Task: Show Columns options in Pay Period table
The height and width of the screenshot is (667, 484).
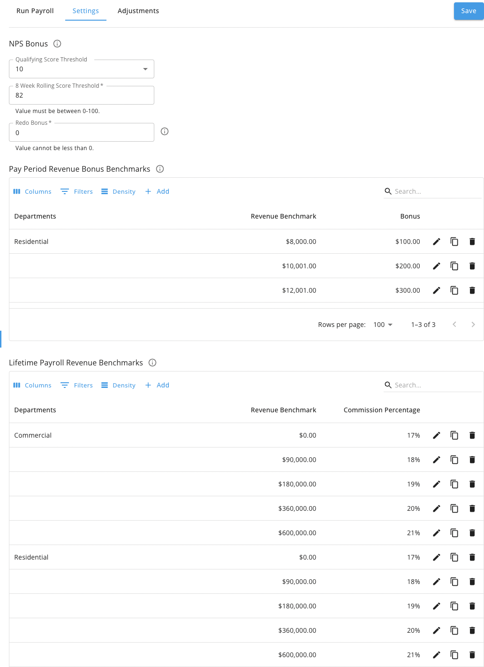Action: tap(32, 191)
